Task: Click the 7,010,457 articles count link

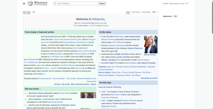Action: [x=92, y=25]
